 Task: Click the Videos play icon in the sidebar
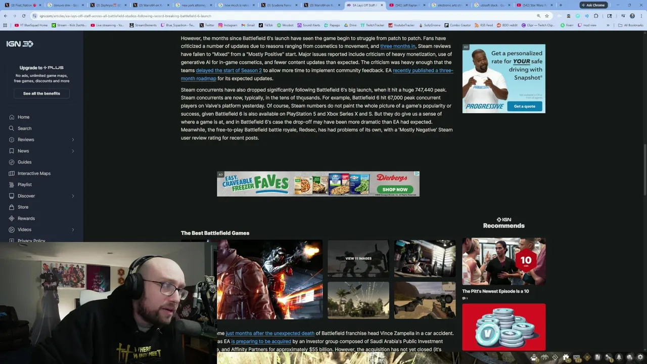(x=11, y=230)
